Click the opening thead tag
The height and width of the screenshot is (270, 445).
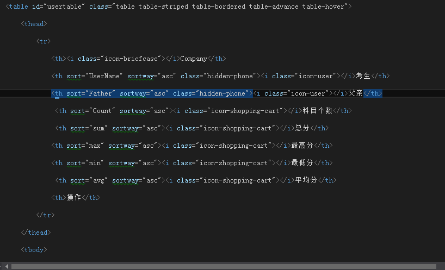coord(34,24)
